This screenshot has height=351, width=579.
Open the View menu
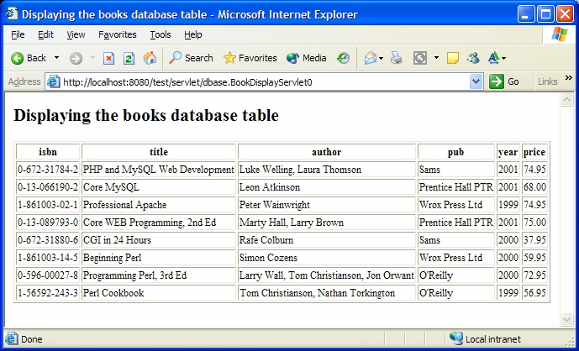(x=76, y=34)
